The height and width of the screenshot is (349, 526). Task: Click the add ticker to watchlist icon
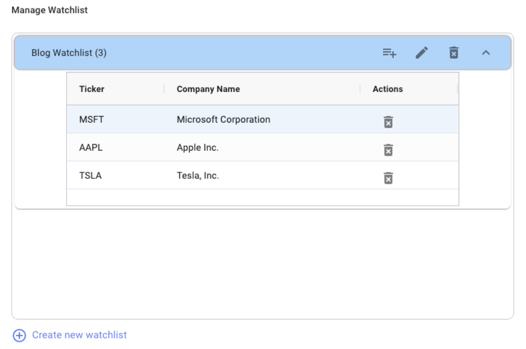389,53
